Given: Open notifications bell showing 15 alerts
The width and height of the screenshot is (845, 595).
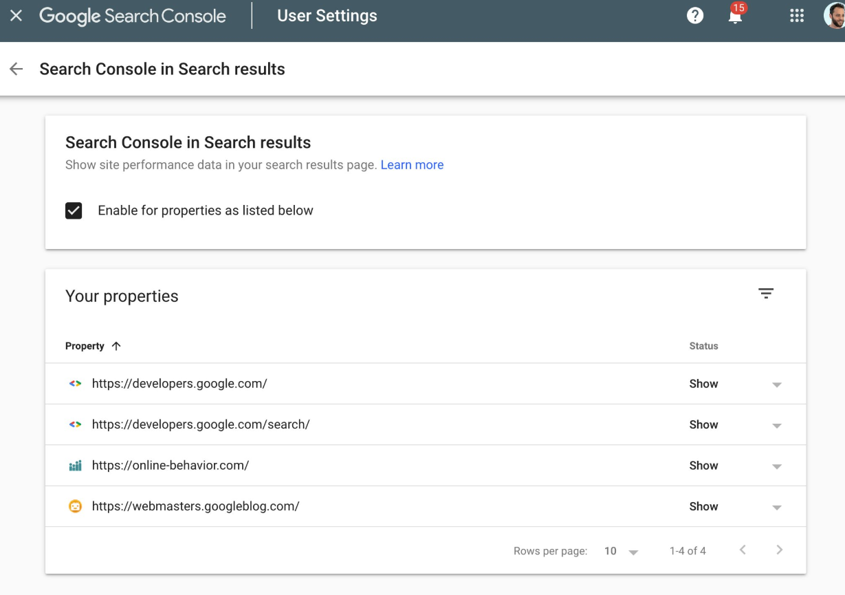Looking at the screenshot, I should [x=734, y=17].
